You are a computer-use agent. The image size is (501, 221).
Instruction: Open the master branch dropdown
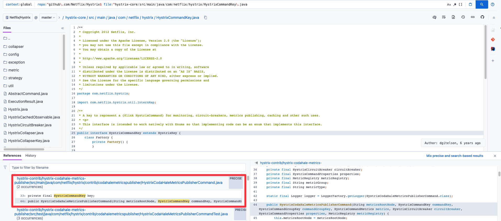[48, 18]
